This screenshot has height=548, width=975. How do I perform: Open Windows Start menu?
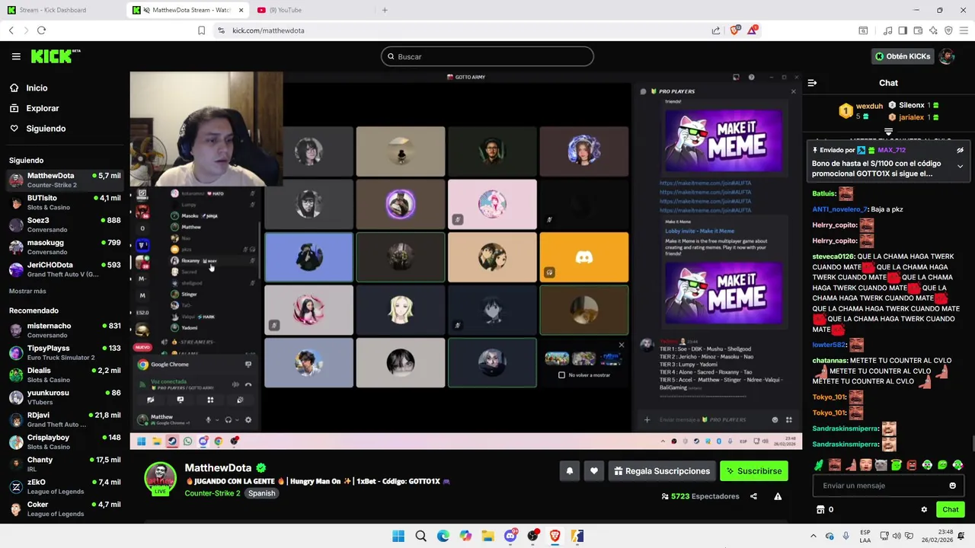click(x=398, y=537)
